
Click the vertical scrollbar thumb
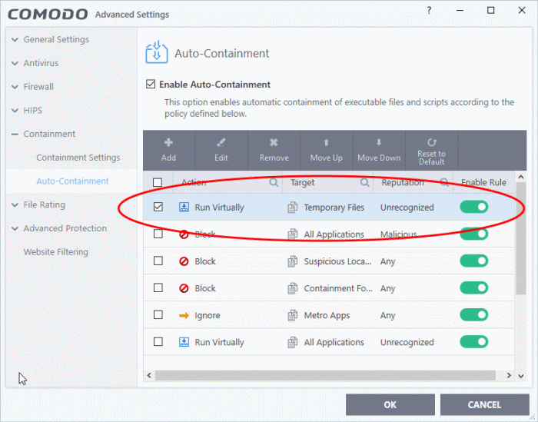(521, 238)
